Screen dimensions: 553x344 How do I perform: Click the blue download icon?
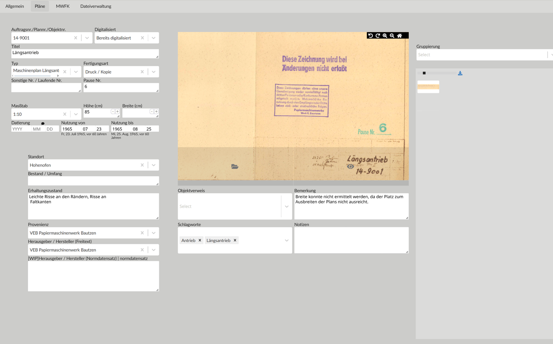coord(460,73)
